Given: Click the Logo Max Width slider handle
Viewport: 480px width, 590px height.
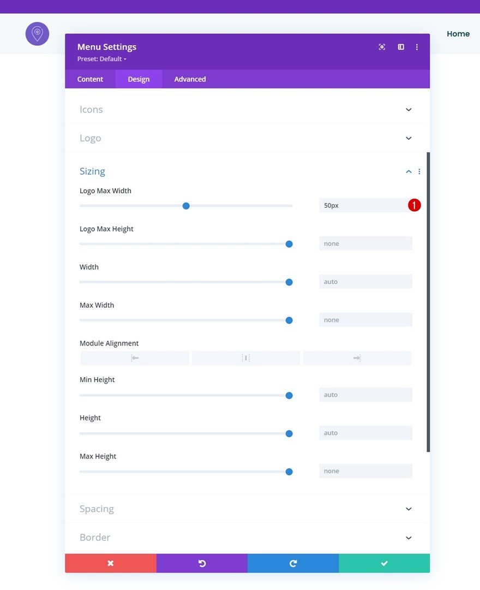Looking at the screenshot, I should (186, 206).
